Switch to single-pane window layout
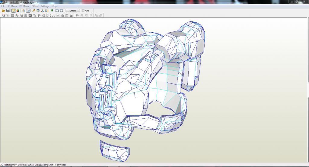 [62, 11]
